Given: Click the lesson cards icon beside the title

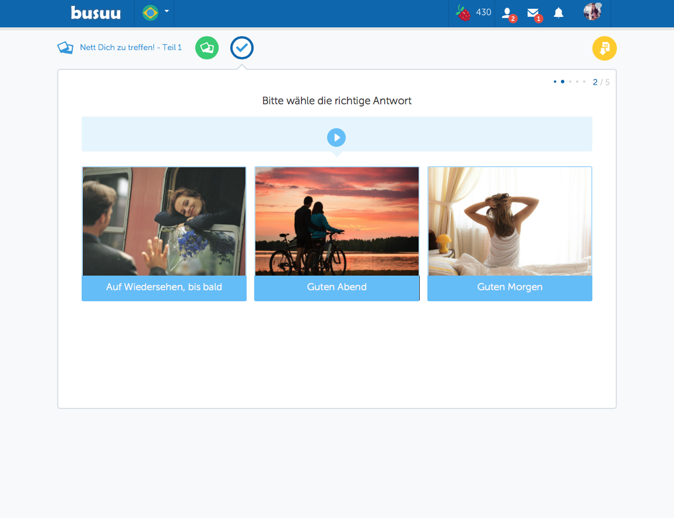Looking at the screenshot, I should tap(65, 48).
